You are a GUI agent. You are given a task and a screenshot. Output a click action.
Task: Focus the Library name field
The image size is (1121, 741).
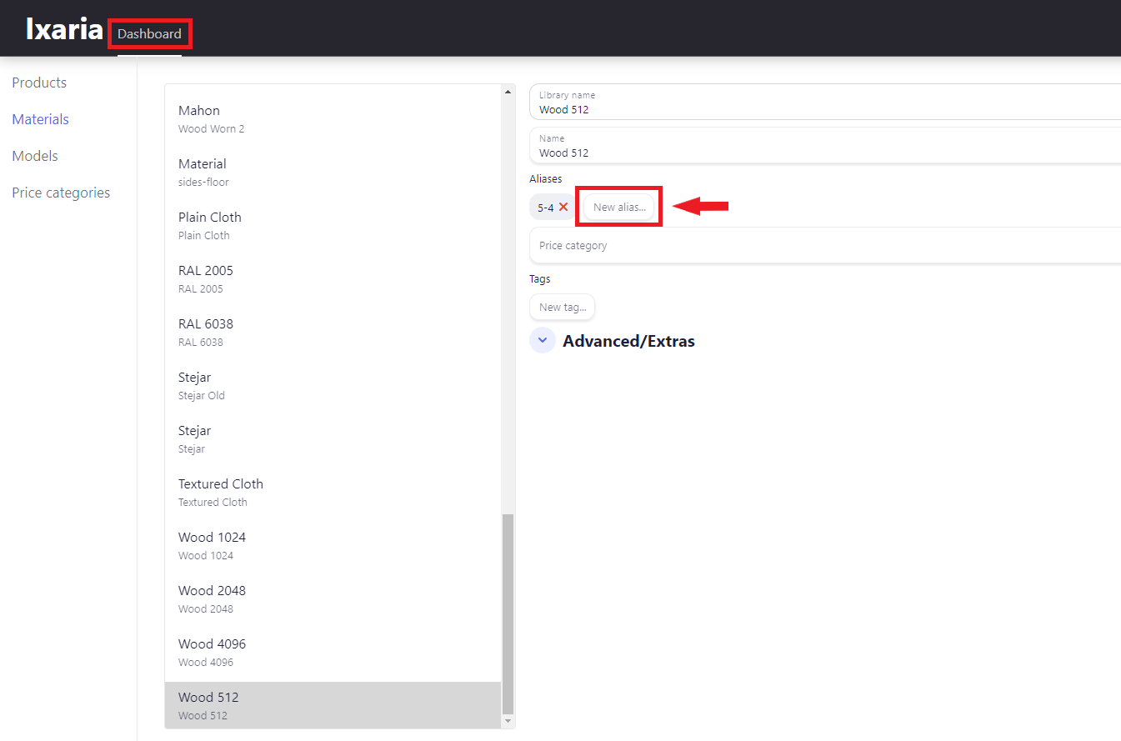pyautogui.click(x=825, y=103)
